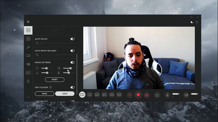Open the ALT shortcuts tab
This screenshot has width=218, height=122.
[28, 73]
